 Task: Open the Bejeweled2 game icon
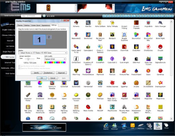pyautogui.click(x=76, y=36)
